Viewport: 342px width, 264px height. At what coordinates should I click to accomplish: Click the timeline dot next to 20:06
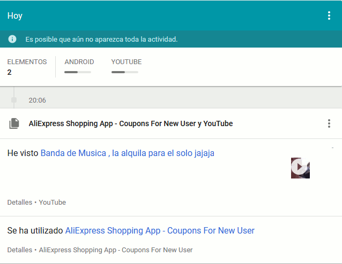14,100
